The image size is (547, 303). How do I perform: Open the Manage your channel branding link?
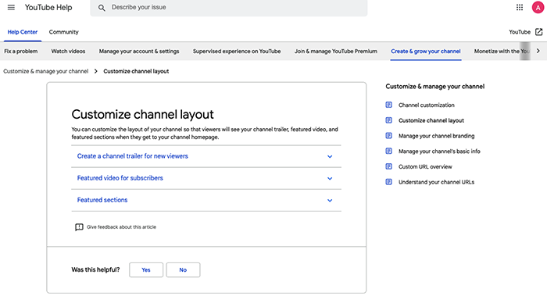[x=436, y=136]
